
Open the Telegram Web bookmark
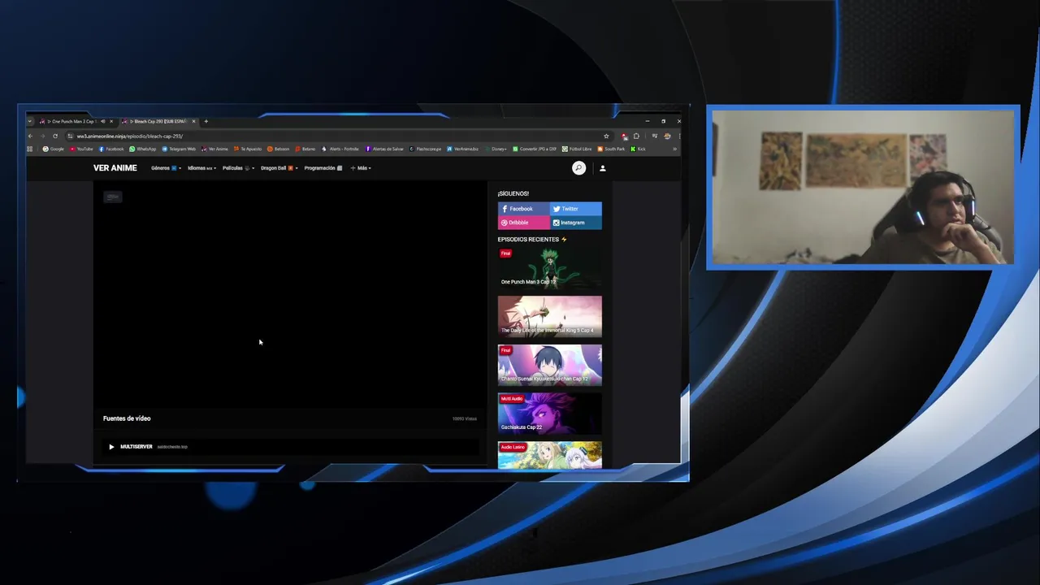(x=179, y=149)
